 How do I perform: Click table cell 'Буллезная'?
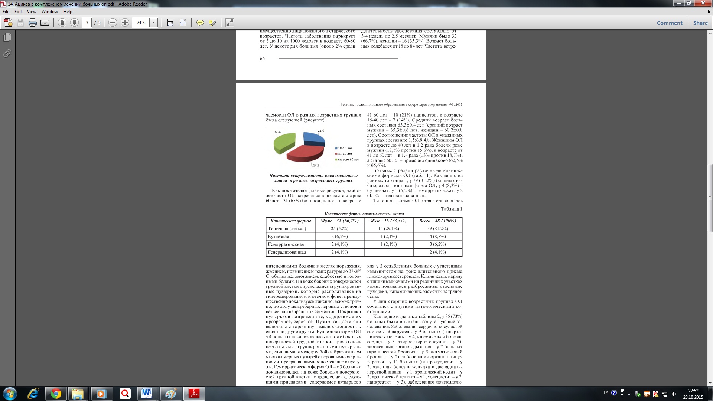tap(290, 237)
